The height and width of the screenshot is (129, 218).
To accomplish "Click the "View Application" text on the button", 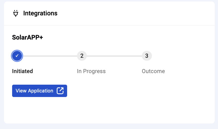I will (34, 91).
